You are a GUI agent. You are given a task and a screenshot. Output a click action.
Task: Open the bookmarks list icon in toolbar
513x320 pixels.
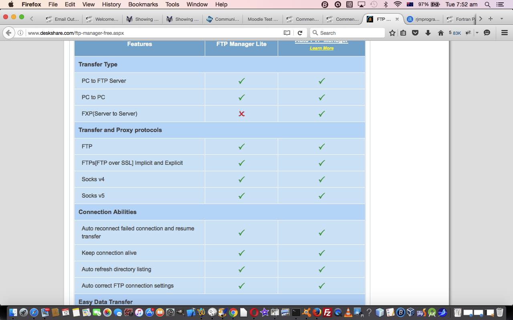(x=403, y=33)
